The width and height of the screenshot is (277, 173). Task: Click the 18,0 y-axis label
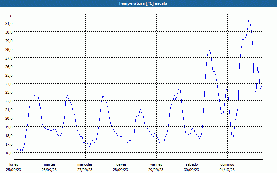(x=9, y=136)
